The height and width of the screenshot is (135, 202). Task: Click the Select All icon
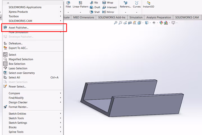(x=5, y=77)
